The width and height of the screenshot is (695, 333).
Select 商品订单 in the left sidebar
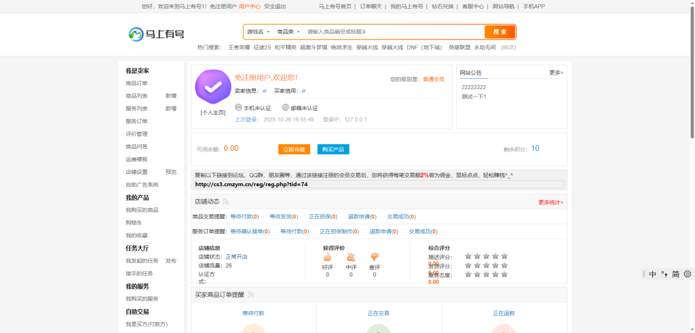136,83
